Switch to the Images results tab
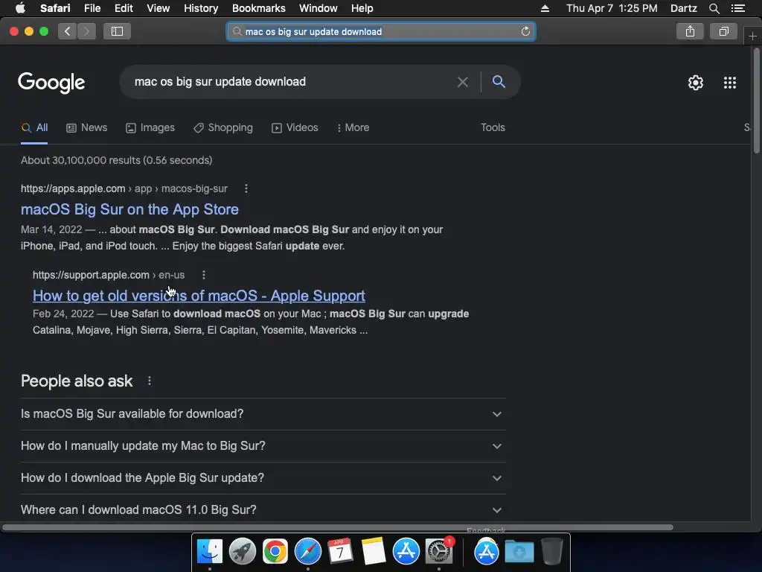This screenshot has width=762, height=572. coord(150,127)
